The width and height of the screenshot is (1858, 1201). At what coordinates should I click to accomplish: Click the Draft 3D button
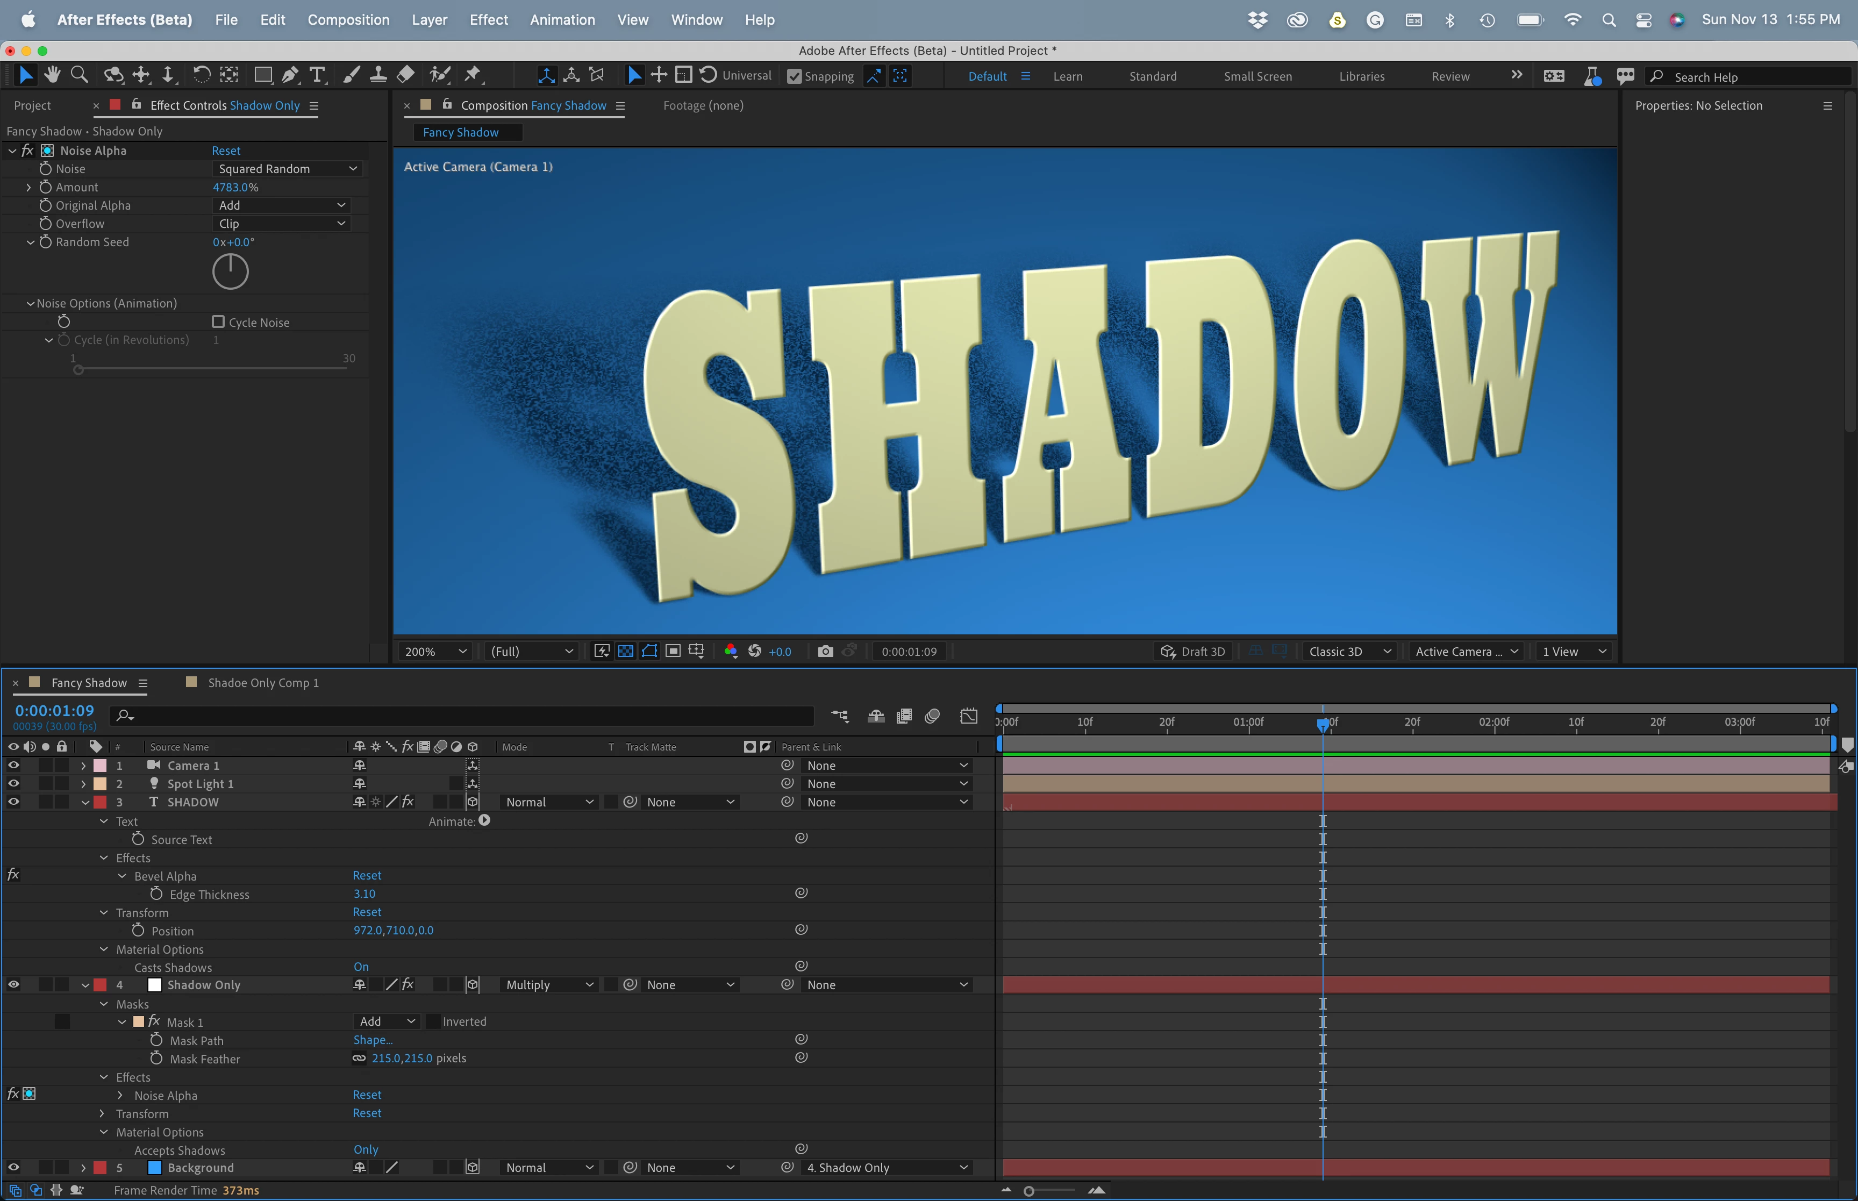pyautogui.click(x=1193, y=651)
